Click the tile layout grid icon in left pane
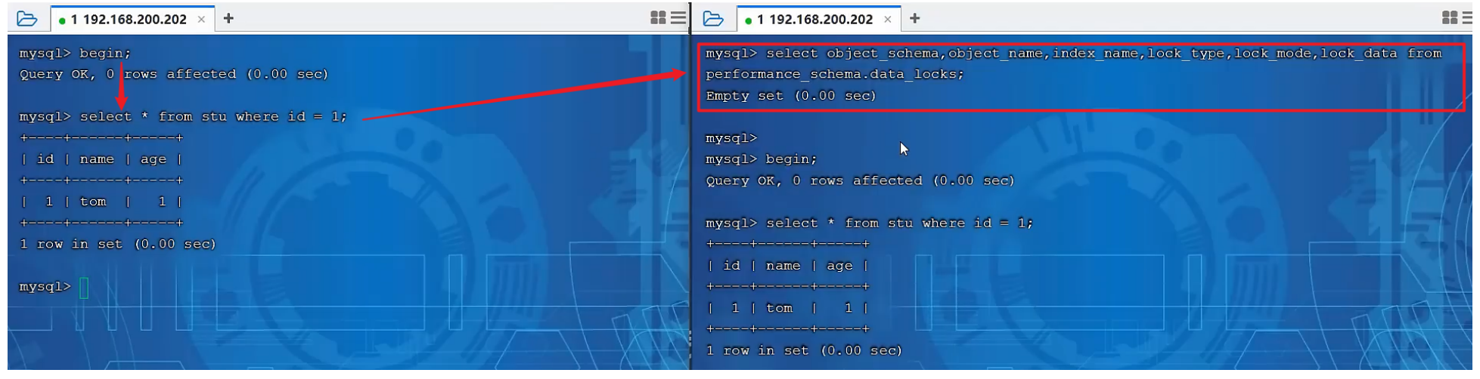 pyautogui.click(x=658, y=18)
